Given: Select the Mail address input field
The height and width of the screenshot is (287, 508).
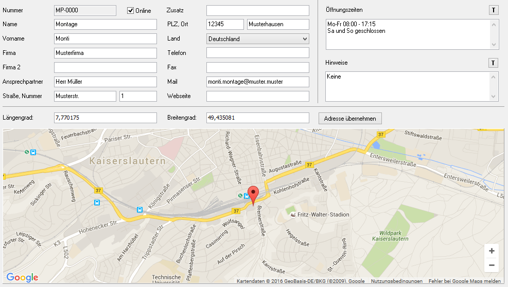Looking at the screenshot, I should coord(257,82).
